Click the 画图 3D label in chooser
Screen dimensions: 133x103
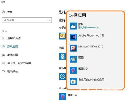point(83,69)
